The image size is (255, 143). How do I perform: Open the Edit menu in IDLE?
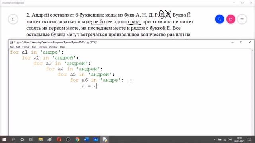point(18,47)
